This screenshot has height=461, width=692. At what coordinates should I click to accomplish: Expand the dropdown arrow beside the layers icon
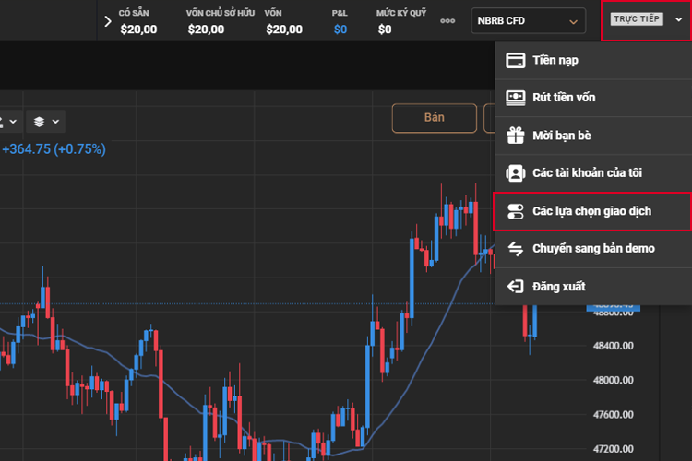coord(56,121)
